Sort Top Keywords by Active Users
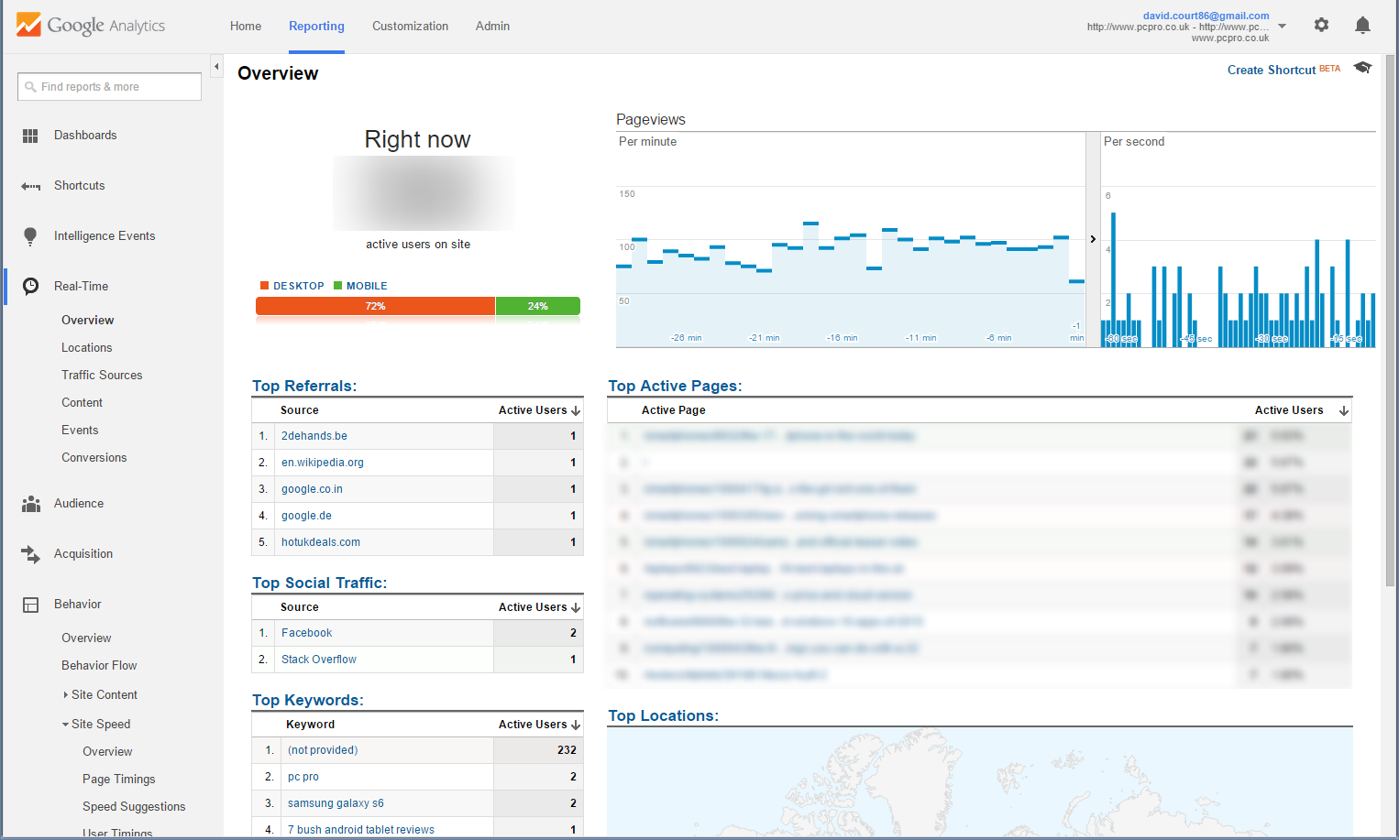This screenshot has width=1399, height=840. (x=539, y=725)
